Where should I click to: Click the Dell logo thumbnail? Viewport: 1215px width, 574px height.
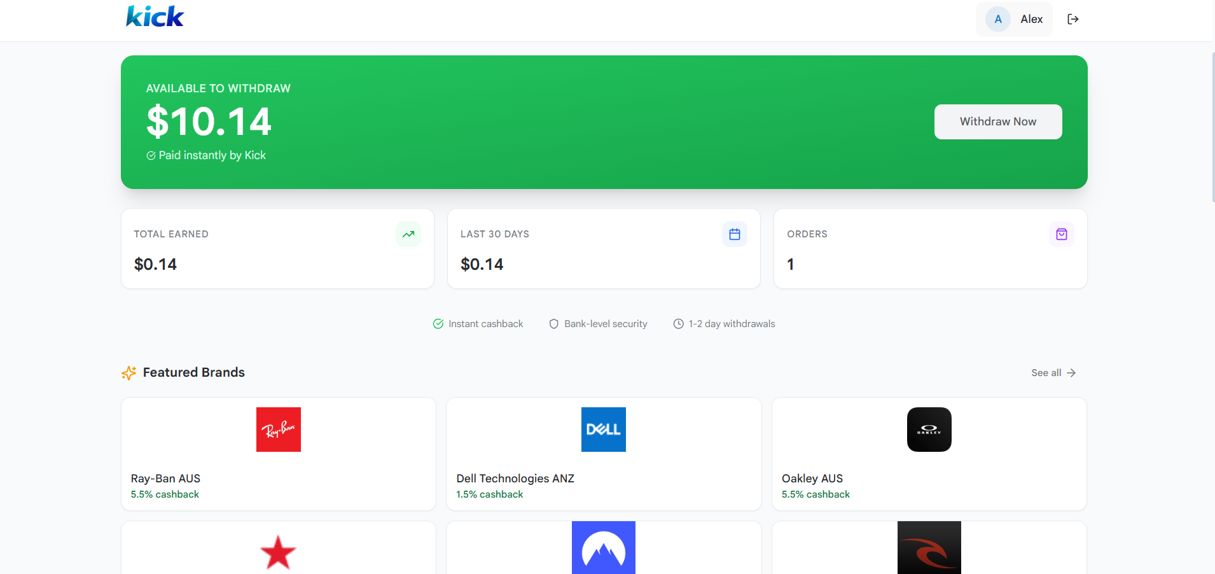pyautogui.click(x=604, y=430)
